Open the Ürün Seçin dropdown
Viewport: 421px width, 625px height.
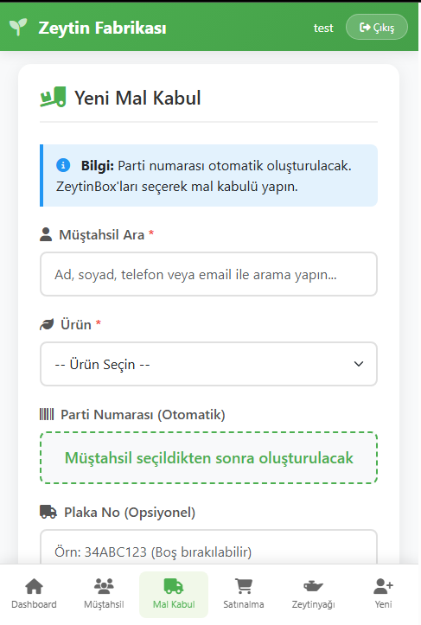[208, 364]
